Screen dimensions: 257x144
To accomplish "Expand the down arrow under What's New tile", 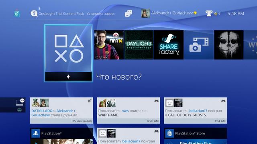I will pyautogui.click(x=68, y=76).
